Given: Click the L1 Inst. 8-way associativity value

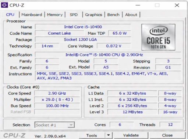Looking at the screenshot, I should coord(170,100).
